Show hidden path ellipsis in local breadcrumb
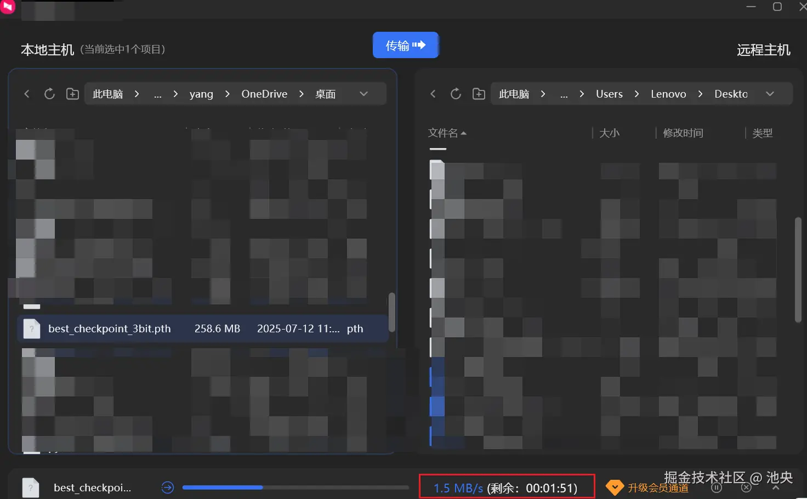807x499 pixels. [158, 94]
